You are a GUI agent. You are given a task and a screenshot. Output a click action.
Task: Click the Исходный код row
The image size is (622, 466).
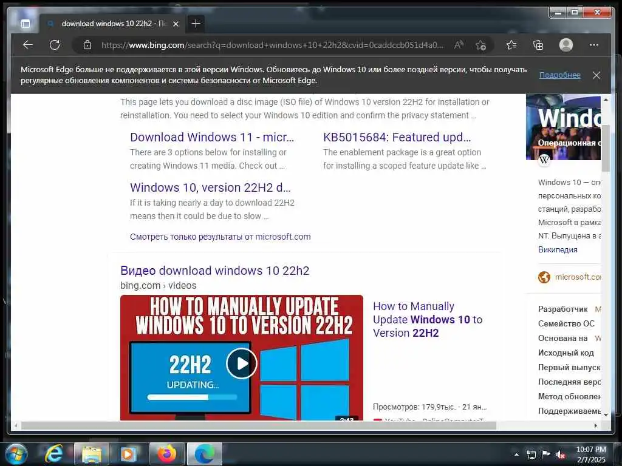click(569, 353)
